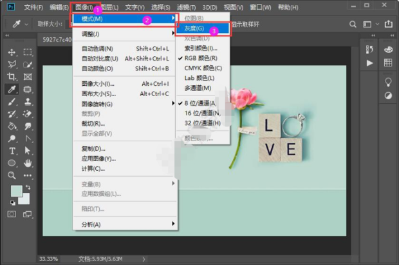The image size is (399, 265).
Task: Open status bar info arrow
Action: [144, 259]
